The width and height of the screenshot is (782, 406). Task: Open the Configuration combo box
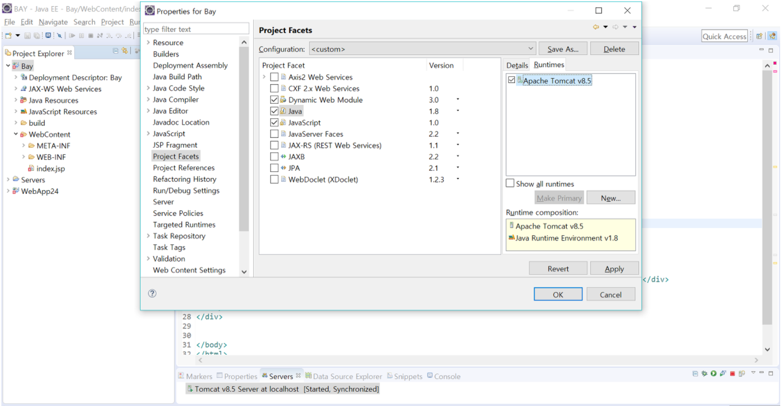[x=422, y=49]
